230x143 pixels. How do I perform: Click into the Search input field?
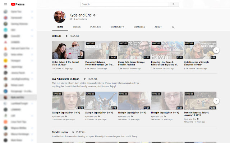point(125,4)
